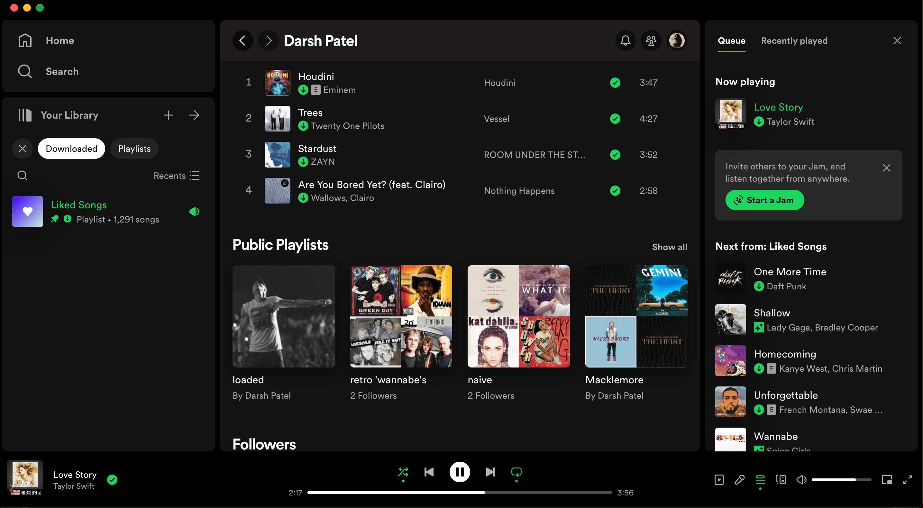
Task: Mute audio with the speaker icon
Action: [801, 480]
